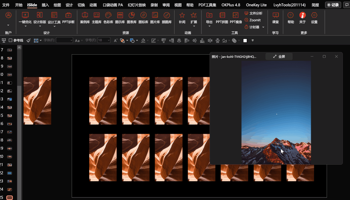Open the 图片库 picture library
The width and height of the screenshot is (350, 200).
point(155,17)
